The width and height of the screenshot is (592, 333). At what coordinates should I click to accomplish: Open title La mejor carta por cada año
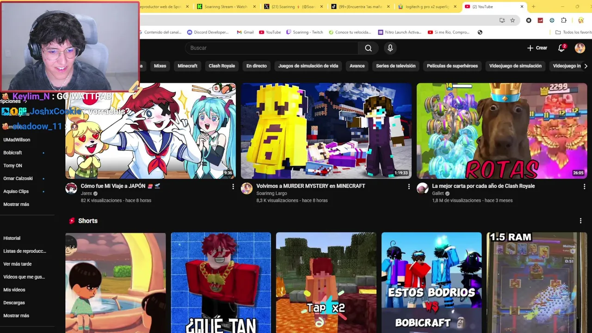pyautogui.click(x=483, y=186)
